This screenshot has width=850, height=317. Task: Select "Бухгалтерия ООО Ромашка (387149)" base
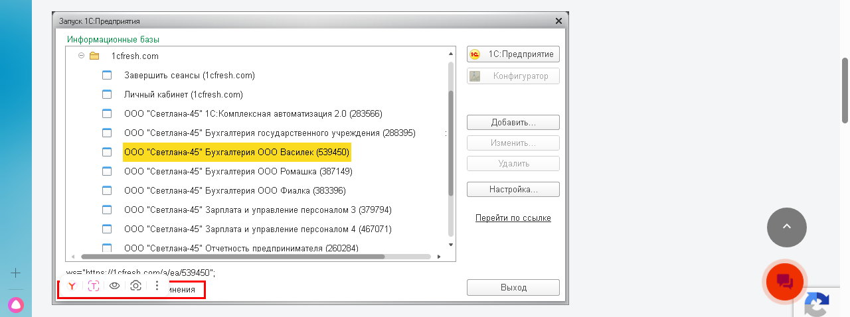tap(238, 172)
